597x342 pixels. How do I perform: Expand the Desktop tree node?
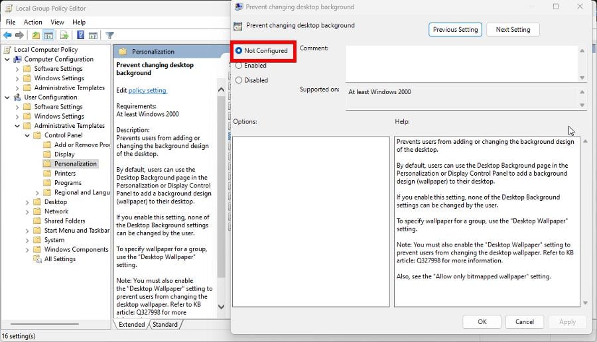pyautogui.click(x=27, y=202)
